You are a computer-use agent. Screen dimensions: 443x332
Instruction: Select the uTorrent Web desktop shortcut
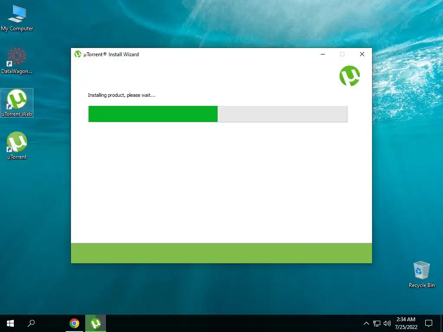17,103
